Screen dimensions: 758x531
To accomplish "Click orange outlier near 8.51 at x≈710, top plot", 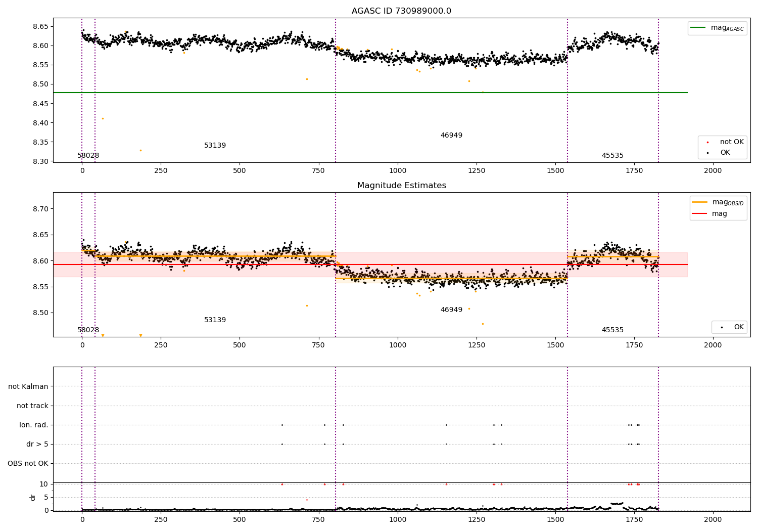I will coord(307,79).
